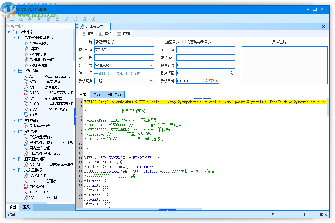Click the PY组合模型 file icon

[x=26, y=65]
